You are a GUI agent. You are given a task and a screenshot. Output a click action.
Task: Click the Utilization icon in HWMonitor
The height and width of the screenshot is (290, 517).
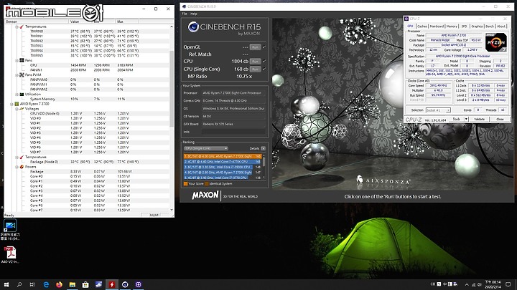click(x=22, y=94)
